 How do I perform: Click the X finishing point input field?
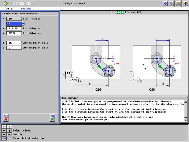coord(14,29)
